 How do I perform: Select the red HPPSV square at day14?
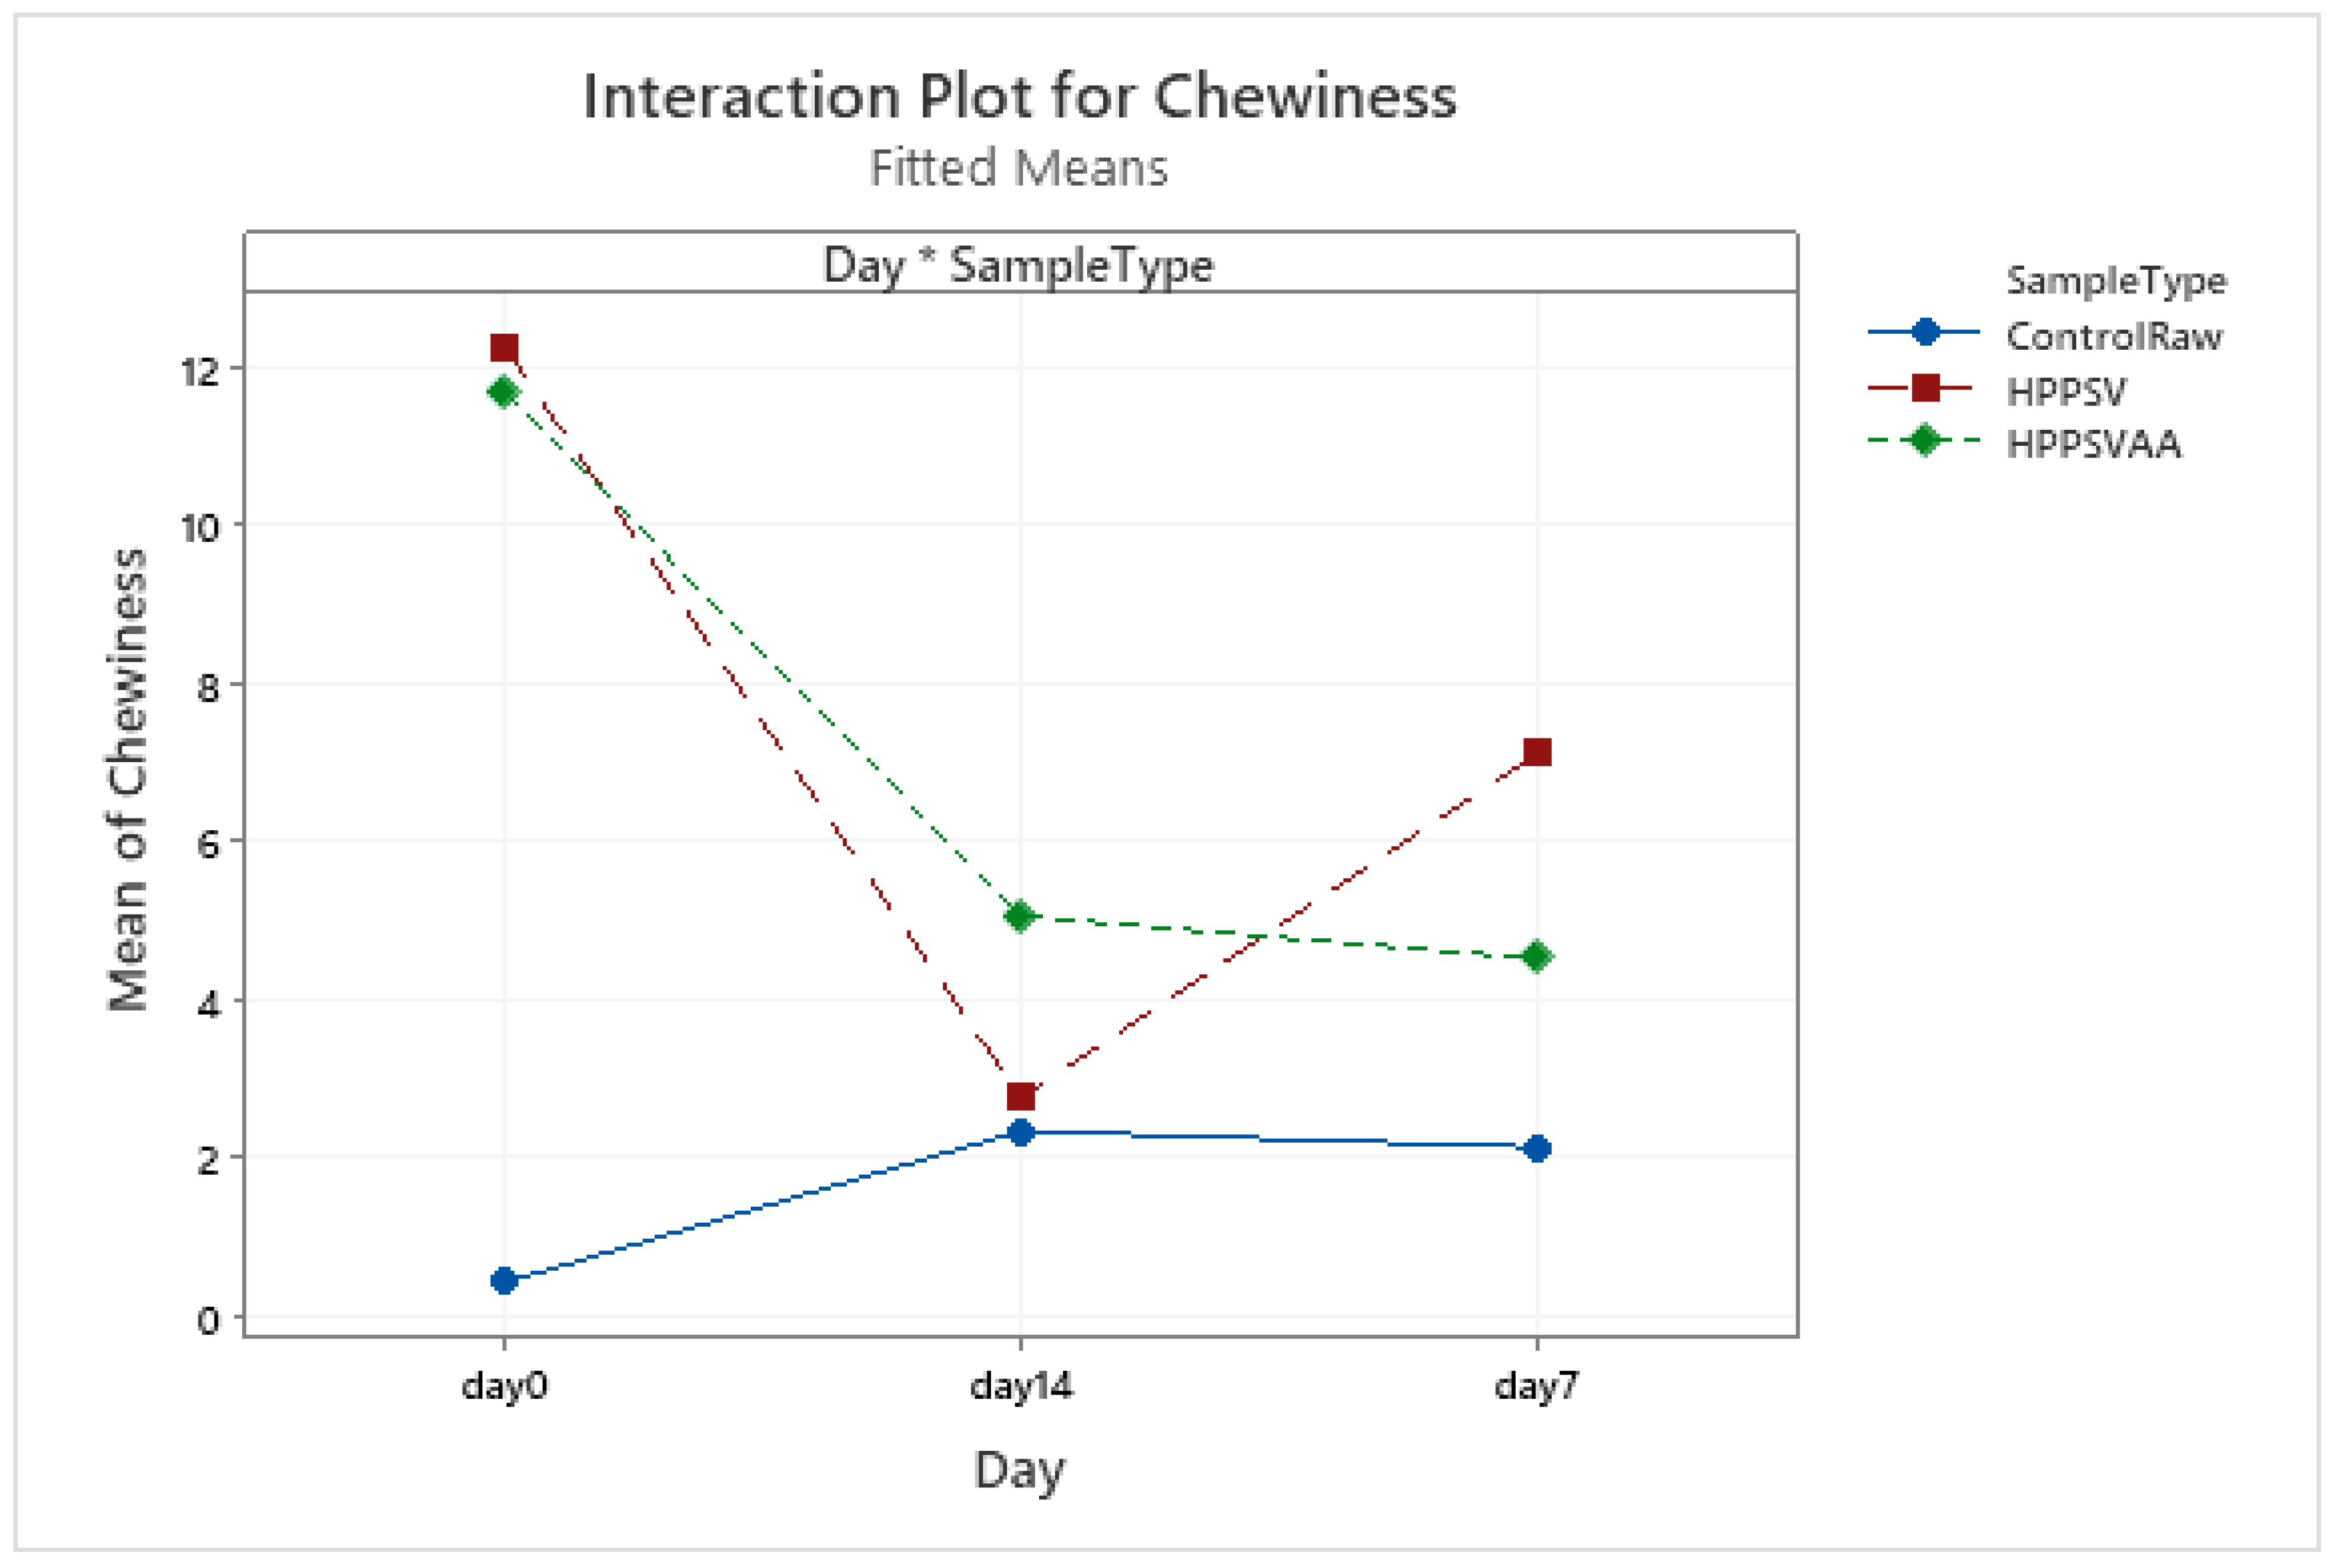1020,1097
